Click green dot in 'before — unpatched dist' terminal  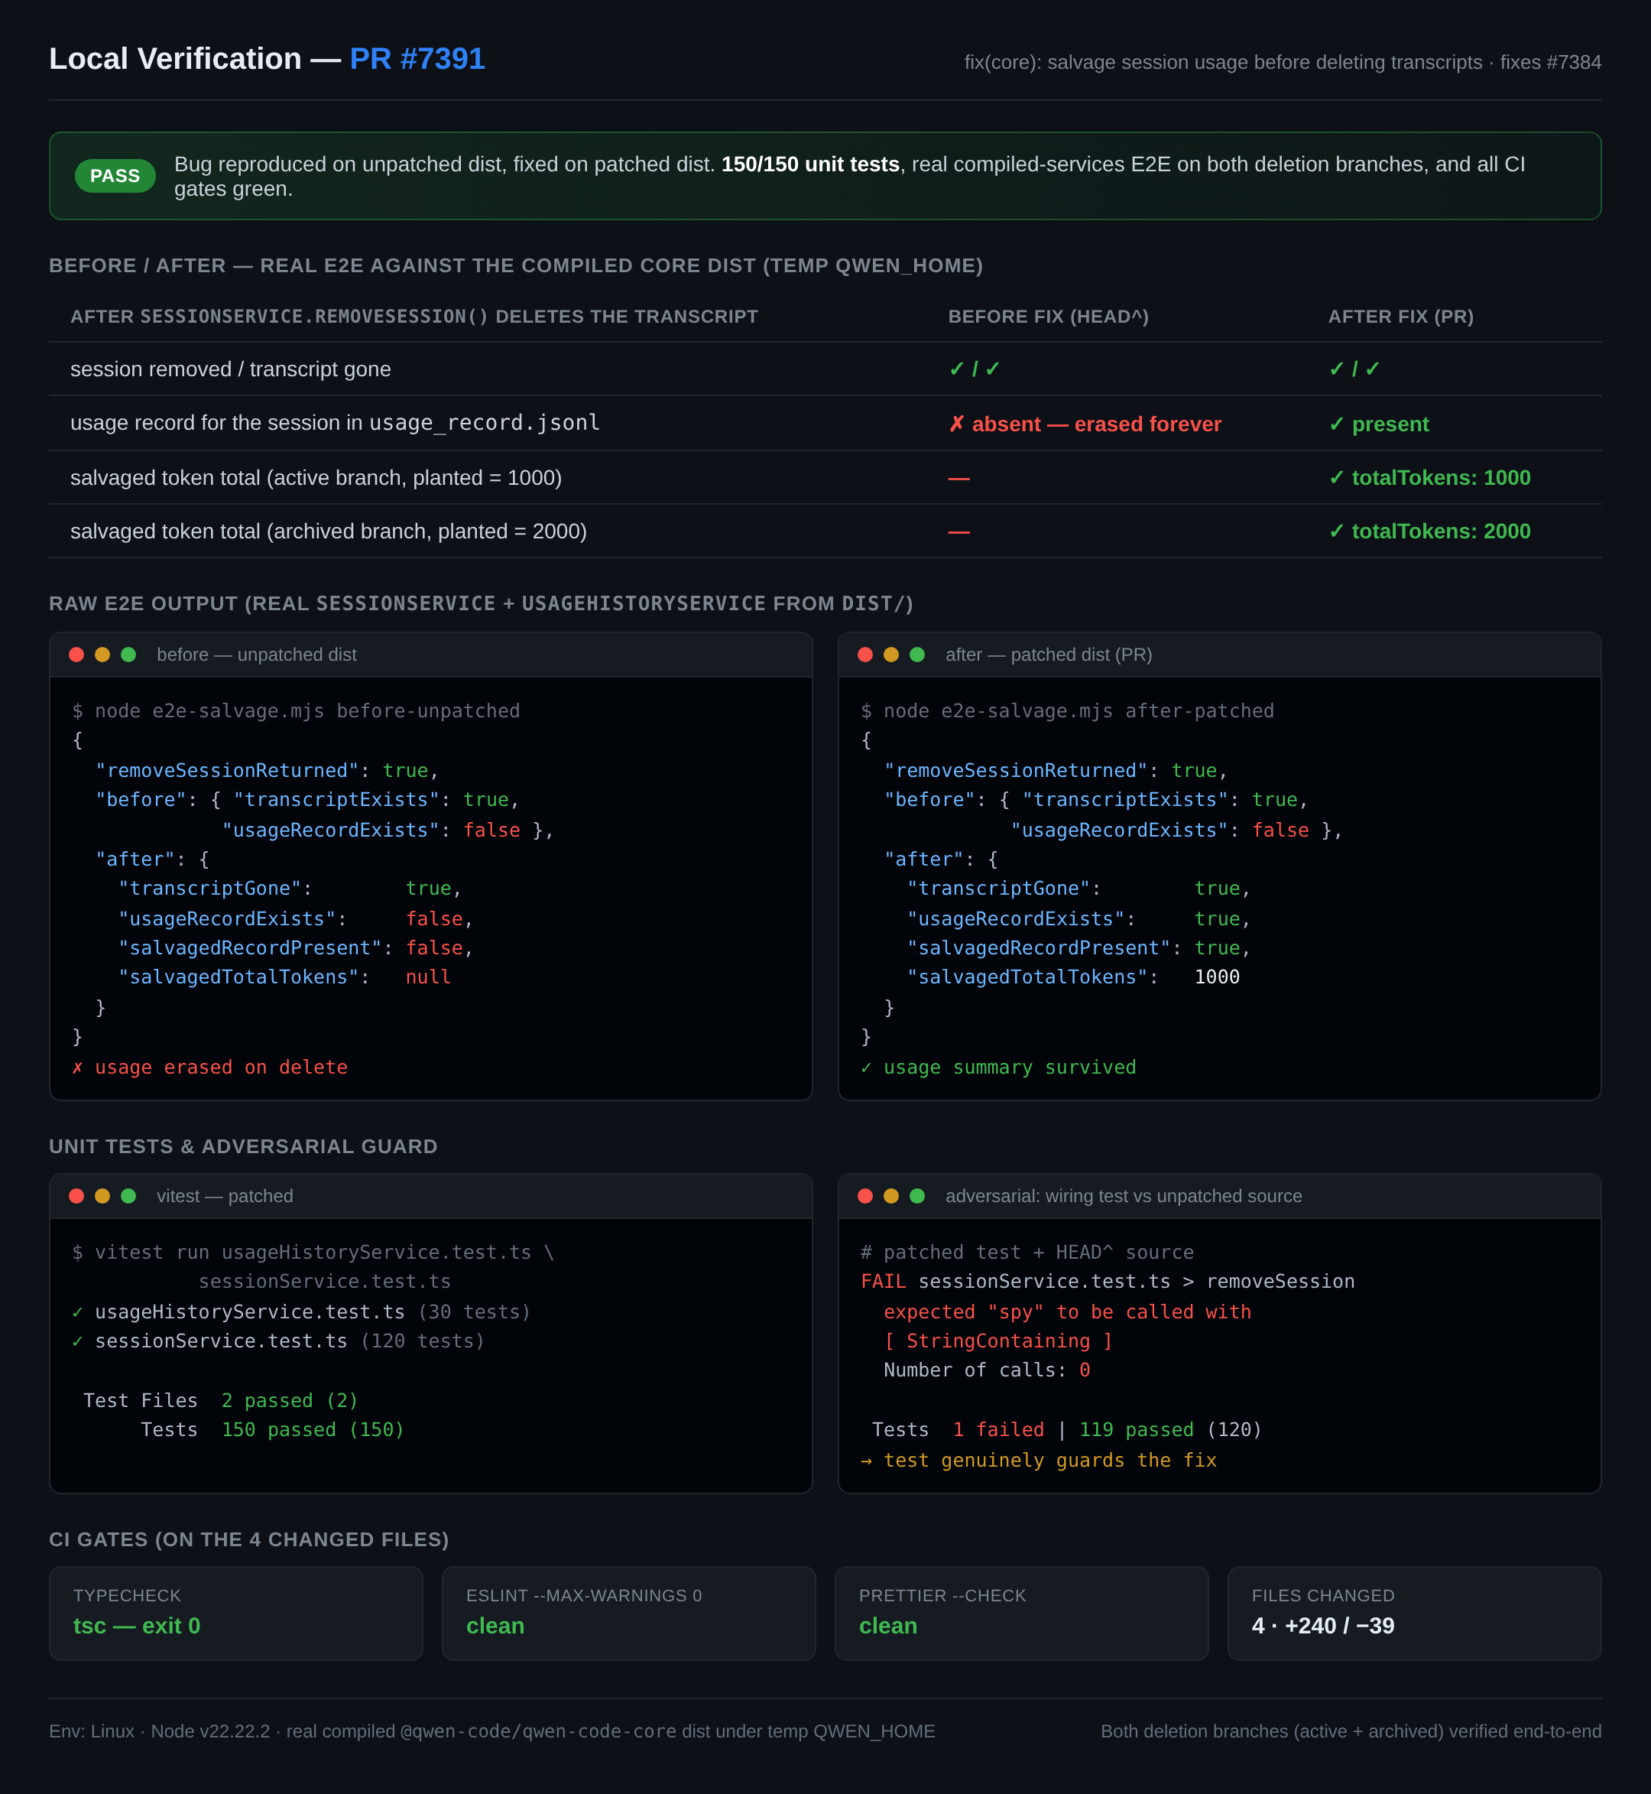(128, 655)
